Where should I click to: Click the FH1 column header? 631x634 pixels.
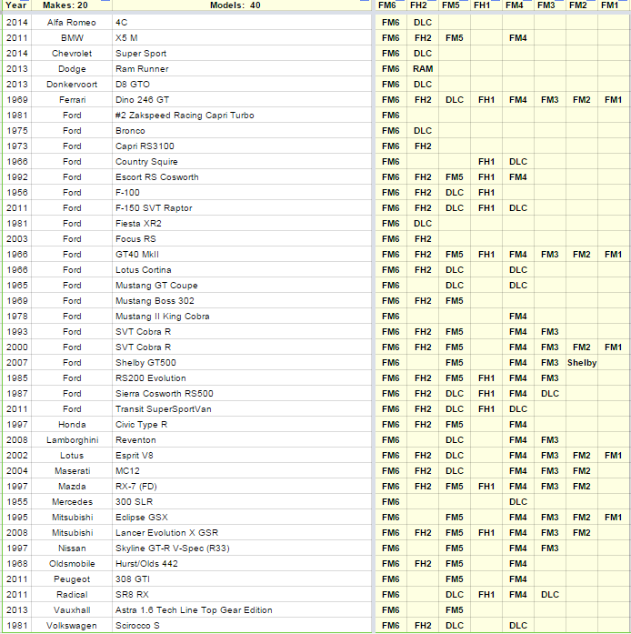[x=486, y=5]
